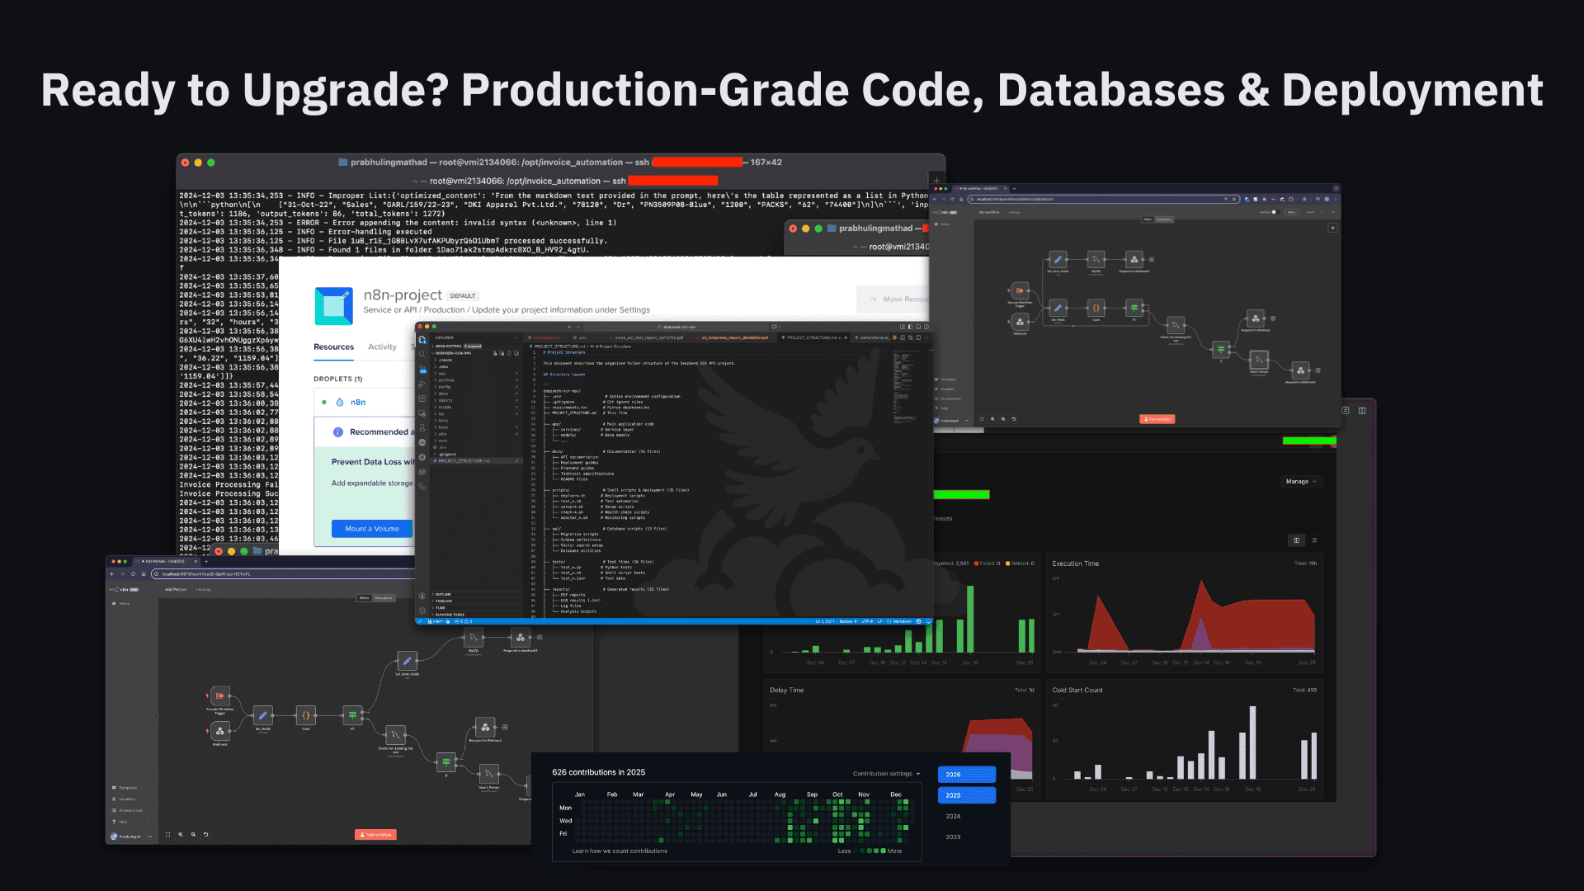Select the Code node in Add Person workflow
The width and height of the screenshot is (1584, 891).
(306, 715)
